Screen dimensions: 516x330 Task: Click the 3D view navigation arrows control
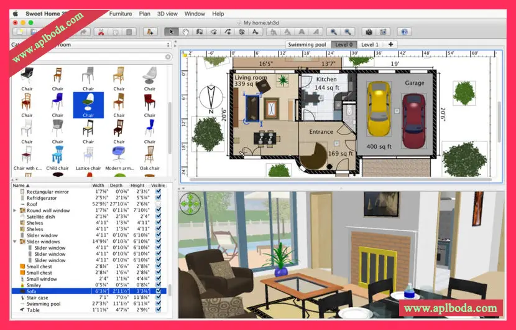191,204
